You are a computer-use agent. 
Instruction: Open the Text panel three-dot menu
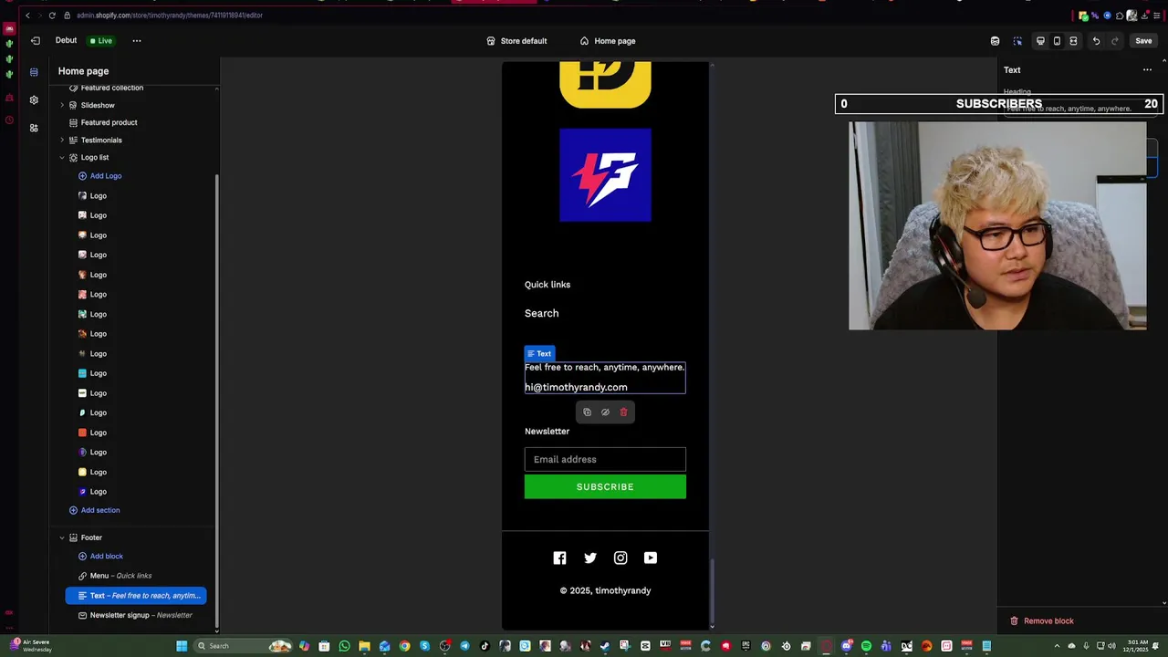[1147, 70]
